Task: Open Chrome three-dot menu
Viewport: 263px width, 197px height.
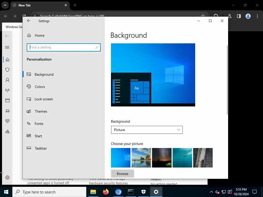Action: point(257,16)
